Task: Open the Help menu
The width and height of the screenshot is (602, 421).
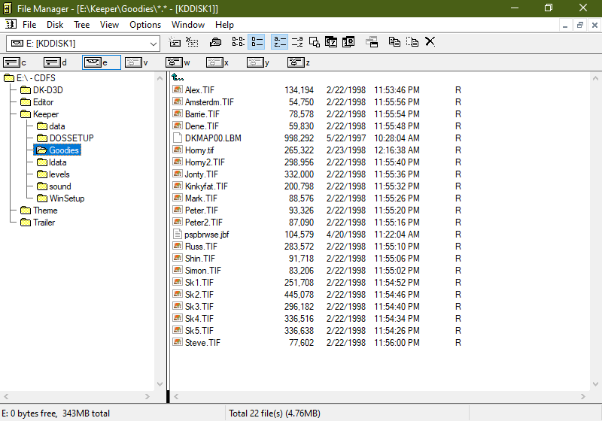Action: (x=224, y=25)
